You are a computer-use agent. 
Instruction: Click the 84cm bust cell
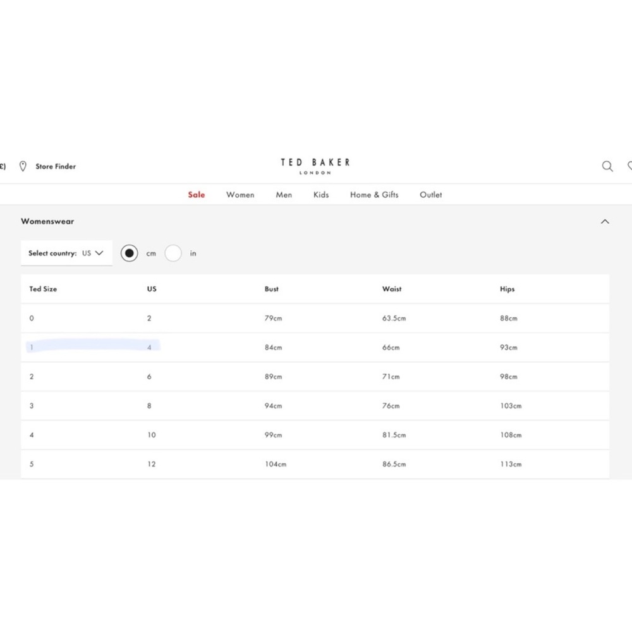(x=273, y=348)
